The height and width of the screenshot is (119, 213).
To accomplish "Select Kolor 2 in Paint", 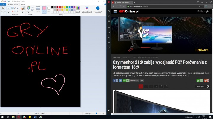I will tap(49, 10).
